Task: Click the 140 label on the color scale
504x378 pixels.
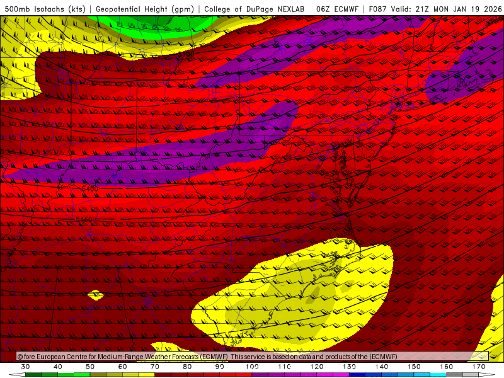Action: 382,367
